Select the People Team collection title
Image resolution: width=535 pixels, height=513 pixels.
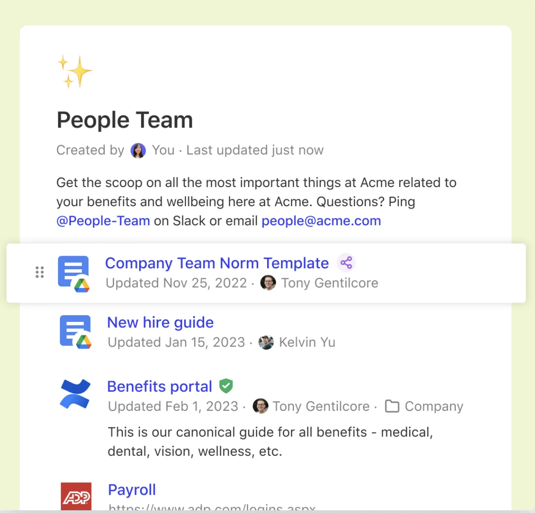tap(125, 120)
